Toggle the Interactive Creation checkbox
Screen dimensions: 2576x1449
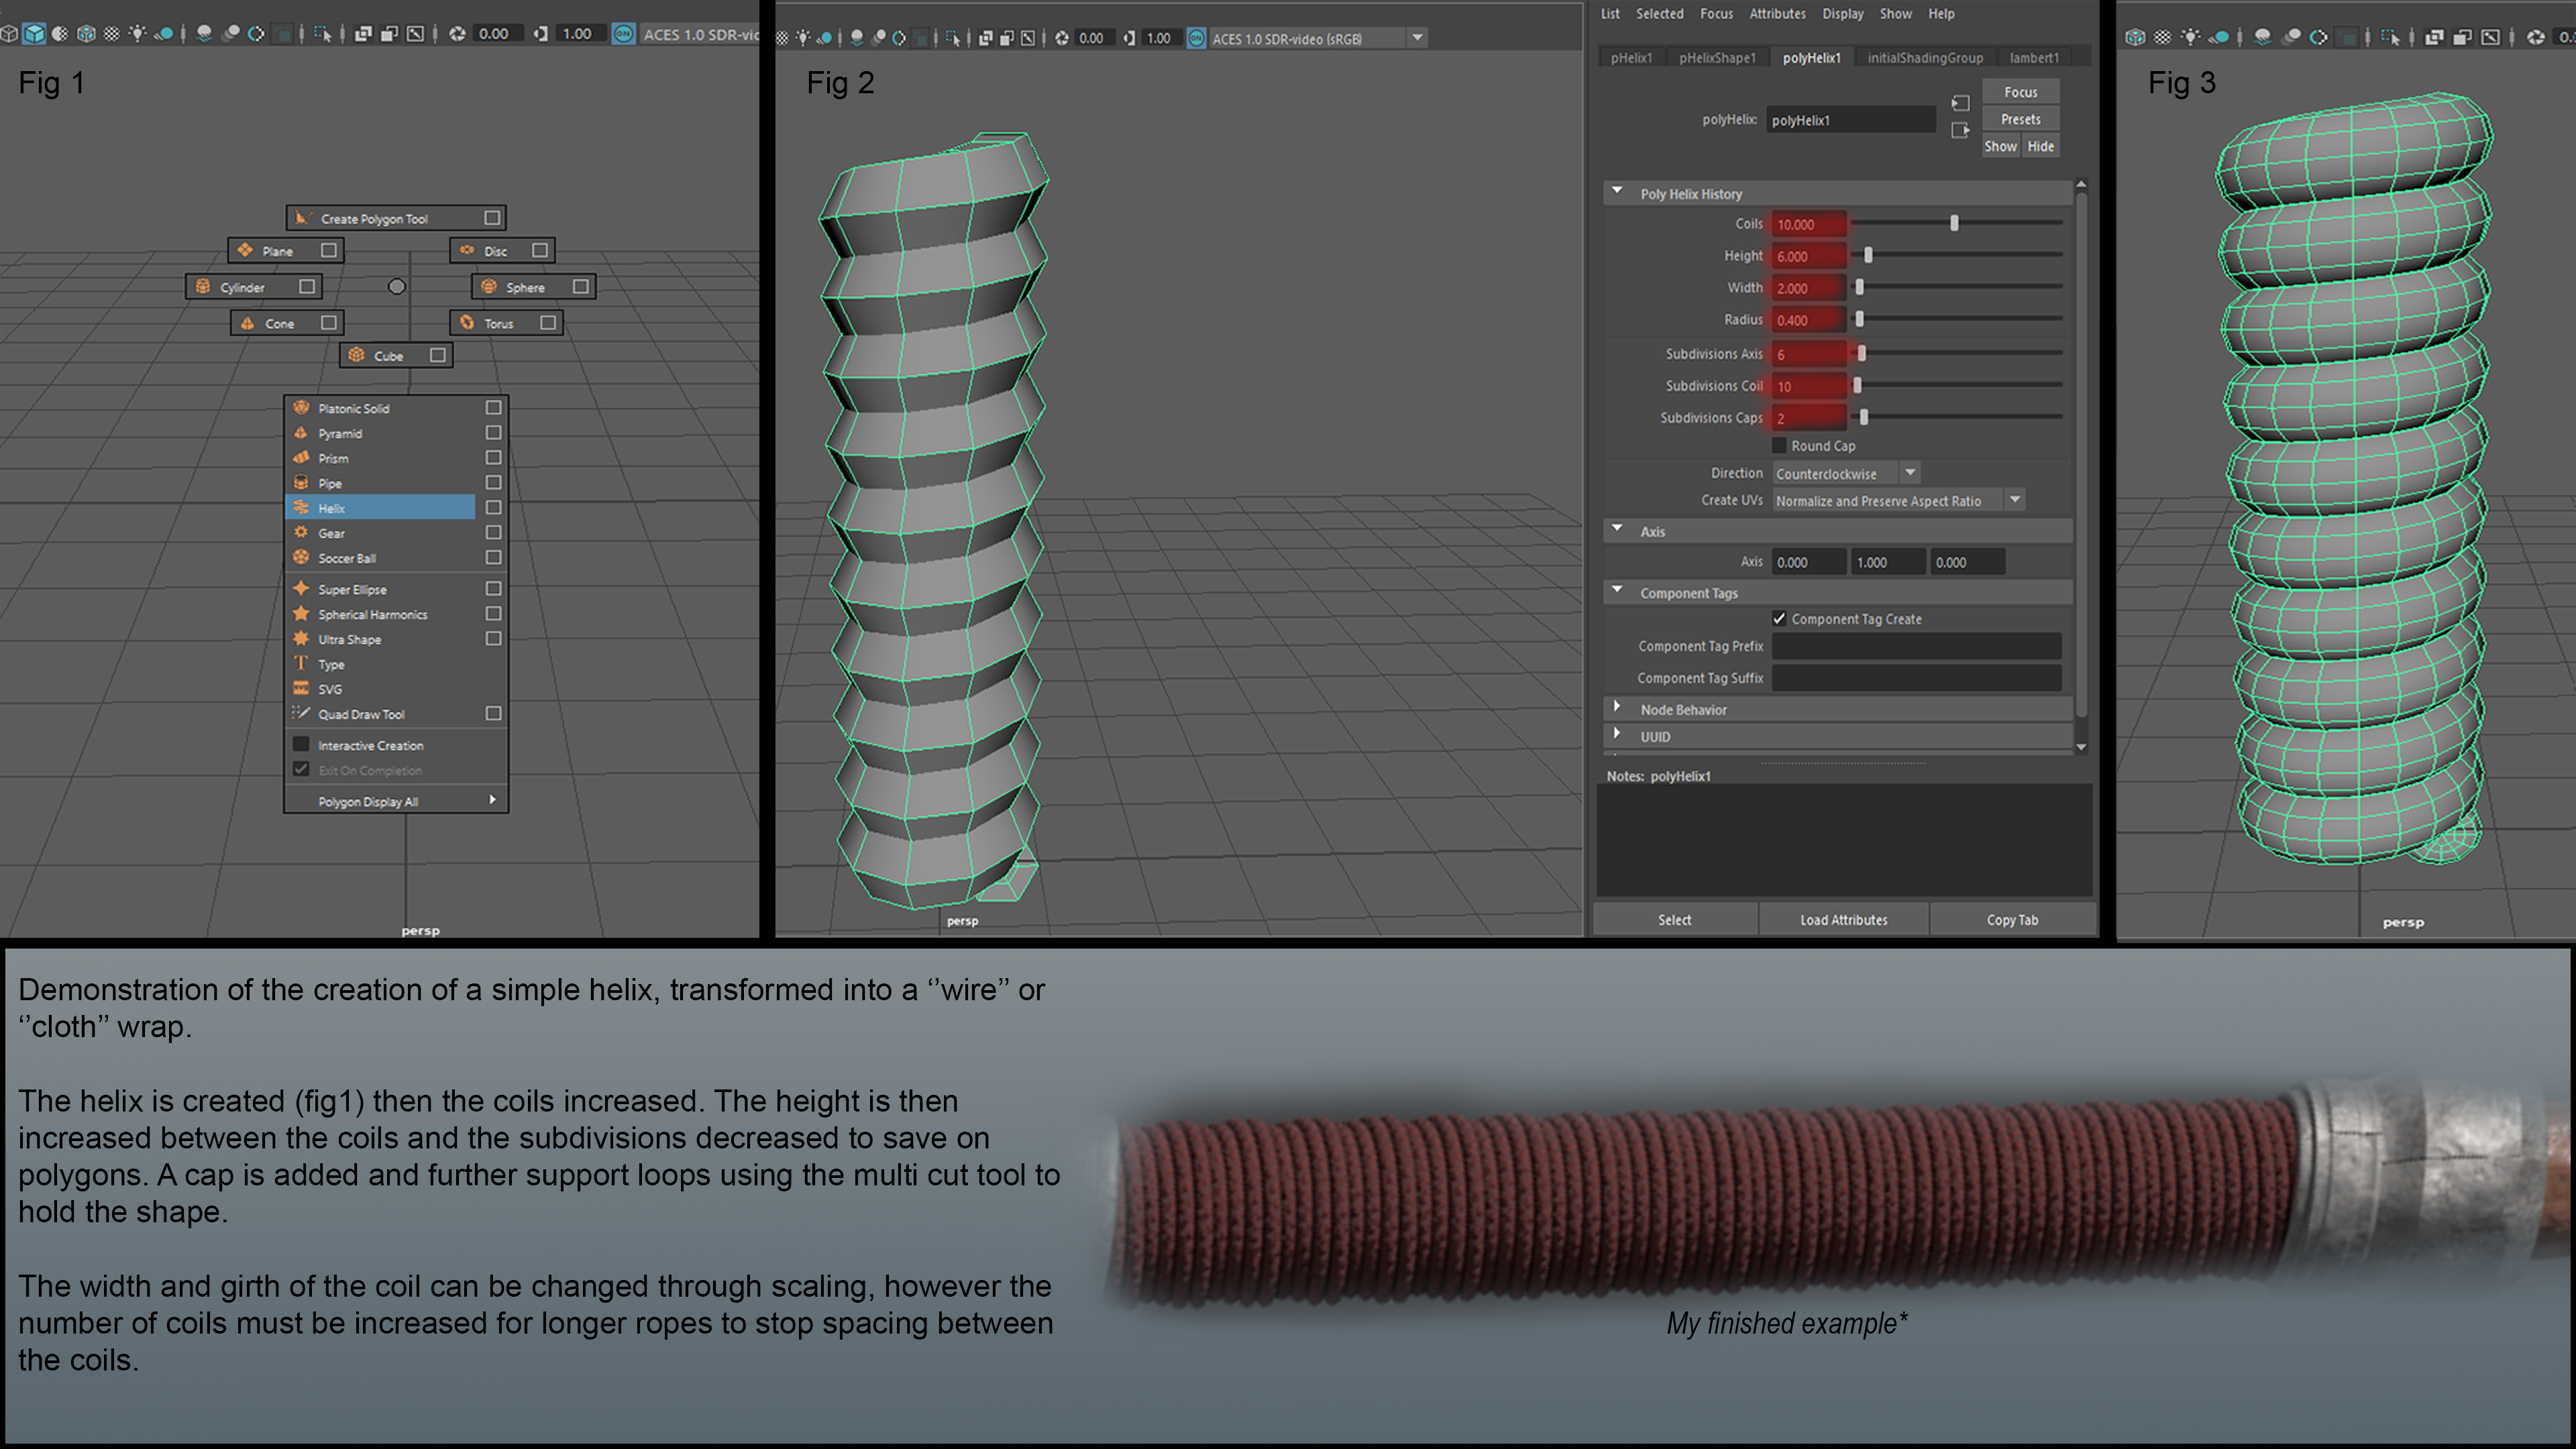click(x=301, y=745)
